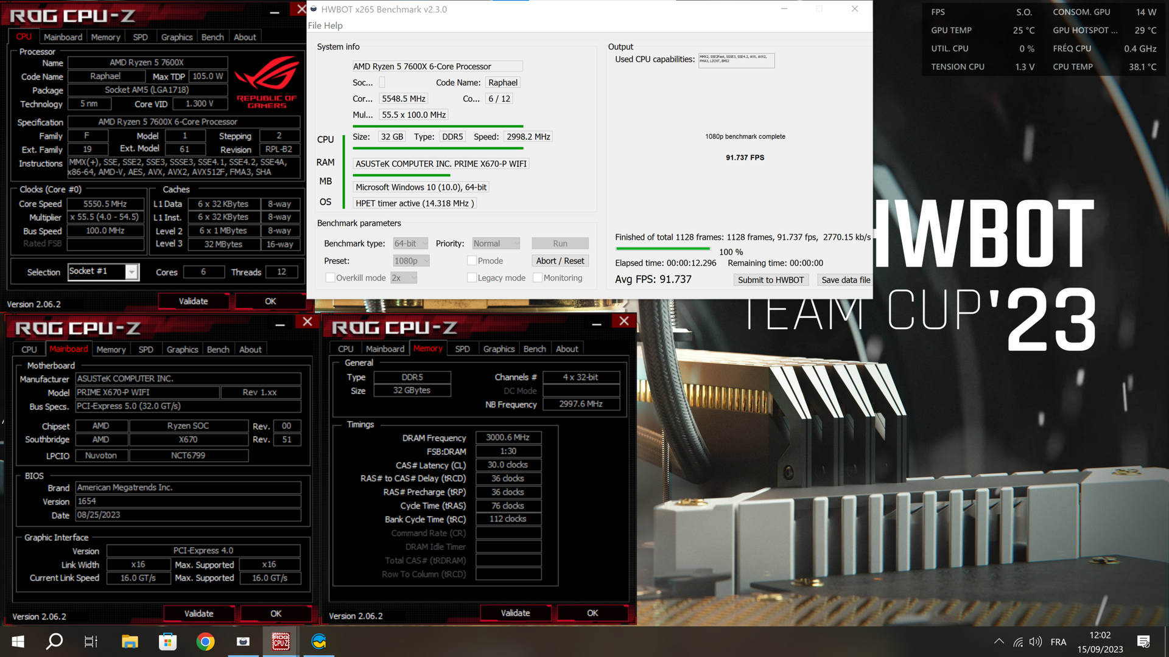The width and height of the screenshot is (1169, 657).
Task: Toggle the Monitoring checkbox
Action: [538, 278]
